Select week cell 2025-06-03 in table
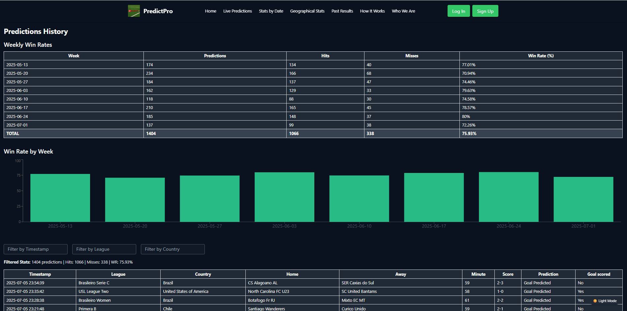Screen dimensions: 627x311 point(74,90)
